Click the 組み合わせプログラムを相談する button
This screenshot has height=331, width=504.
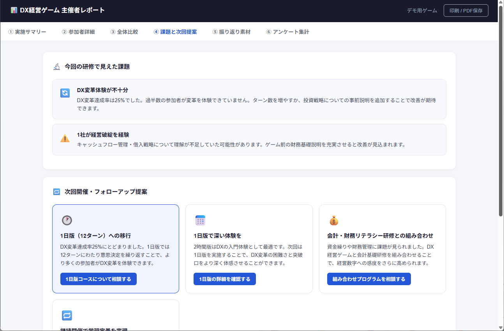[369, 279]
